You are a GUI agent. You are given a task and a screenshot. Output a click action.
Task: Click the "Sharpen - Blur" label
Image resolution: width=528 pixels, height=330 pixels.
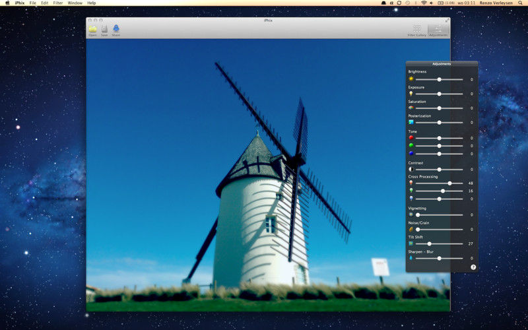(x=420, y=251)
